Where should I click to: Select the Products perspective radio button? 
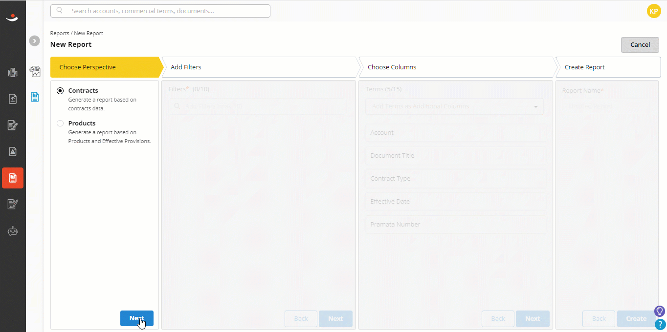pyautogui.click(x=60, y=124)
